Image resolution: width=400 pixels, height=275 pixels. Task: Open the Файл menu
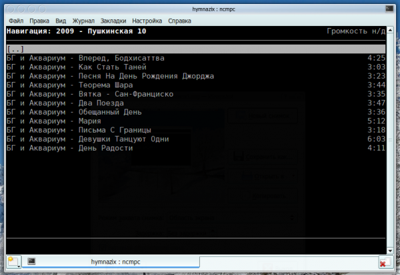pos(16,21)
